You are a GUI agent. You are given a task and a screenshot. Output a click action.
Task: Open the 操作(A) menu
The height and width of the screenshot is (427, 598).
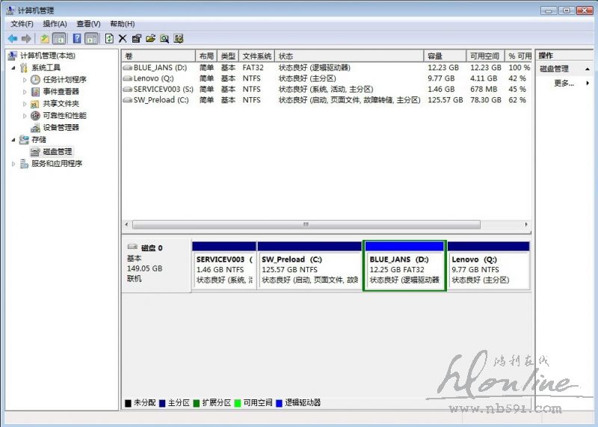(55, 24)
